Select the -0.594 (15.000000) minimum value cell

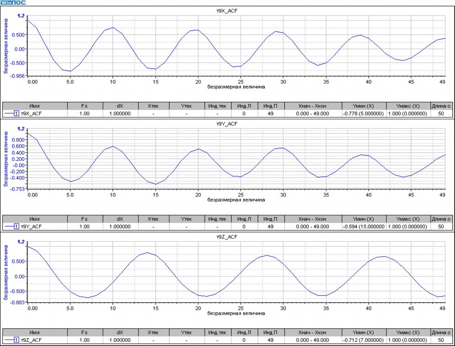[364, 227]
